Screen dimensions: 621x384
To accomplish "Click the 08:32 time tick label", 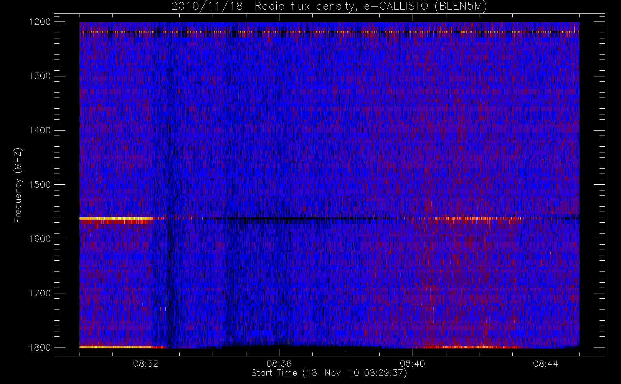I will click(146, 364).
